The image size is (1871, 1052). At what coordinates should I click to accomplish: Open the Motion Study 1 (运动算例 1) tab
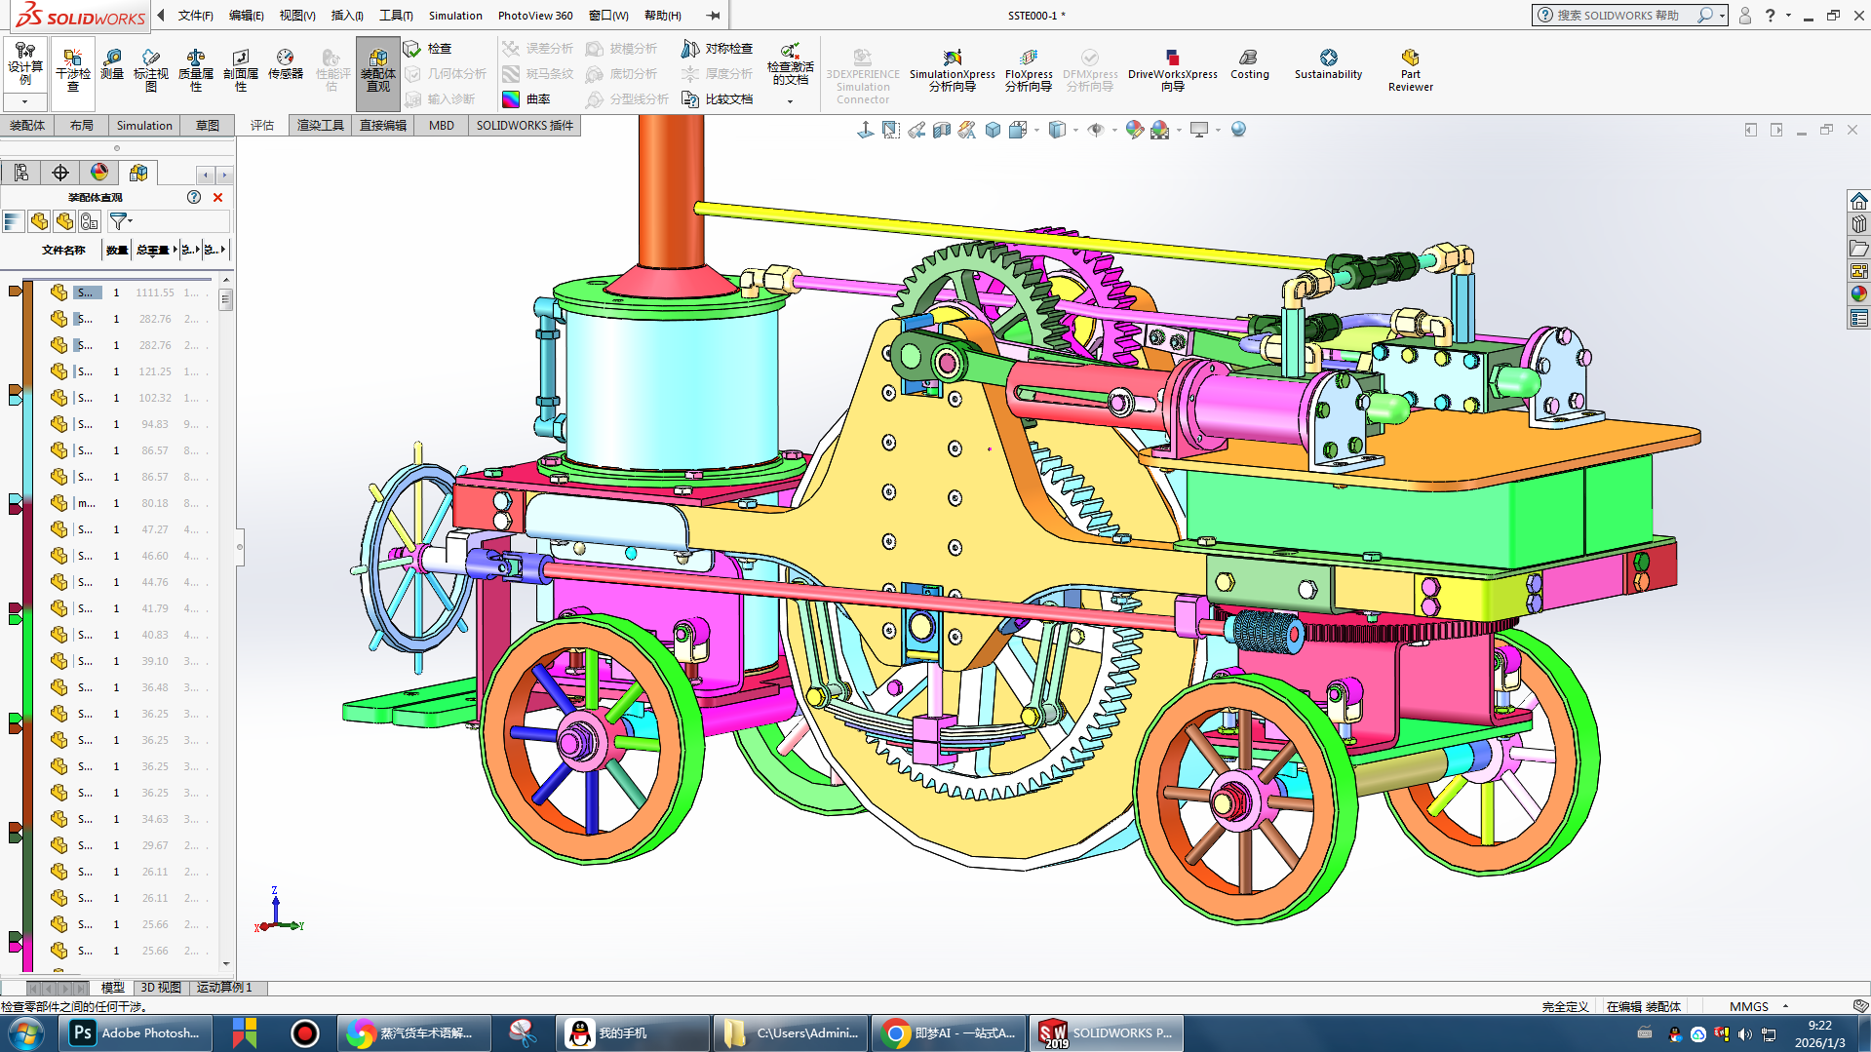pyautogui.click(x=224, y=988)
